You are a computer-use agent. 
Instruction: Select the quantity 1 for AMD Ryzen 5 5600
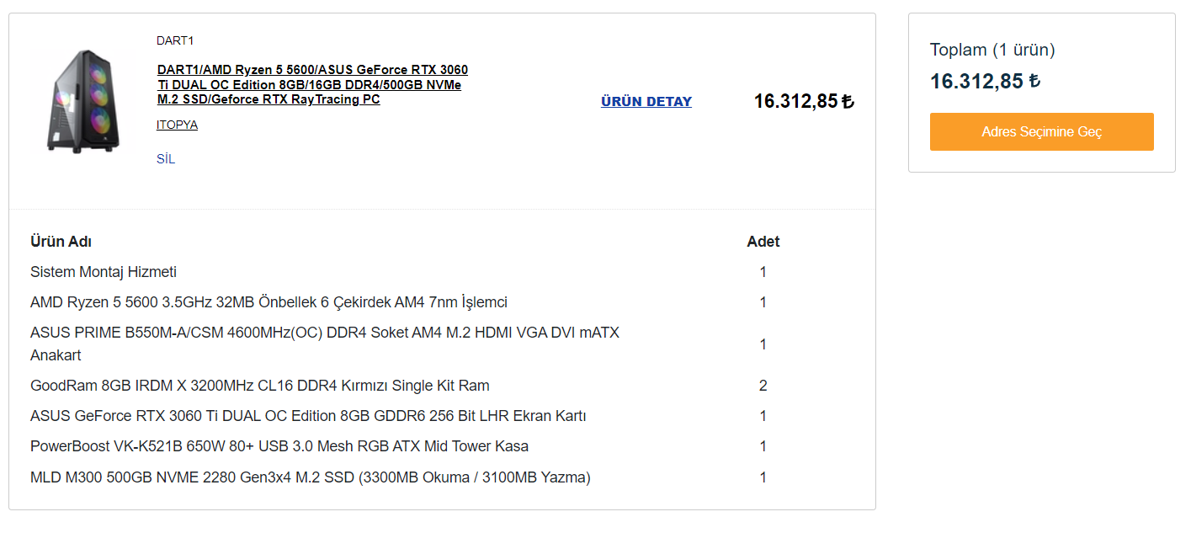coord(763,302)
